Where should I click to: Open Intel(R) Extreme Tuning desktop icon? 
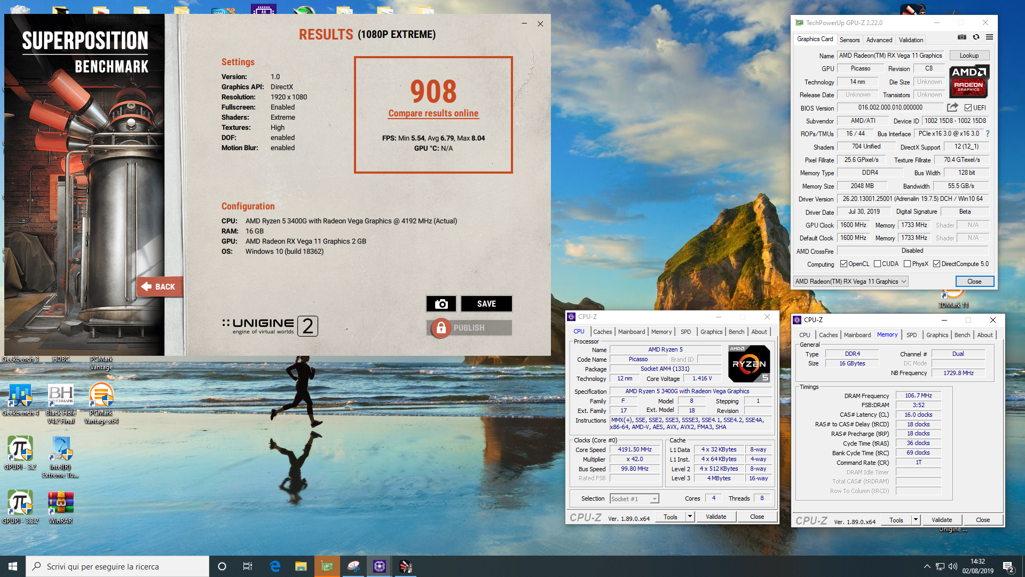[61, 457]
